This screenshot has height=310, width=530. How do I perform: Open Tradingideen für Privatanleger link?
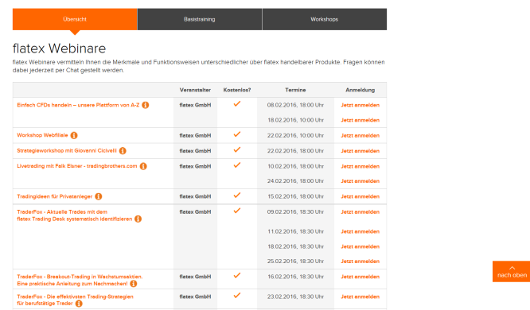(54, 196)
